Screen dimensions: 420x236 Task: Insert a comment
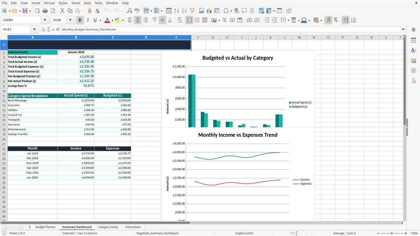[244, 11]
